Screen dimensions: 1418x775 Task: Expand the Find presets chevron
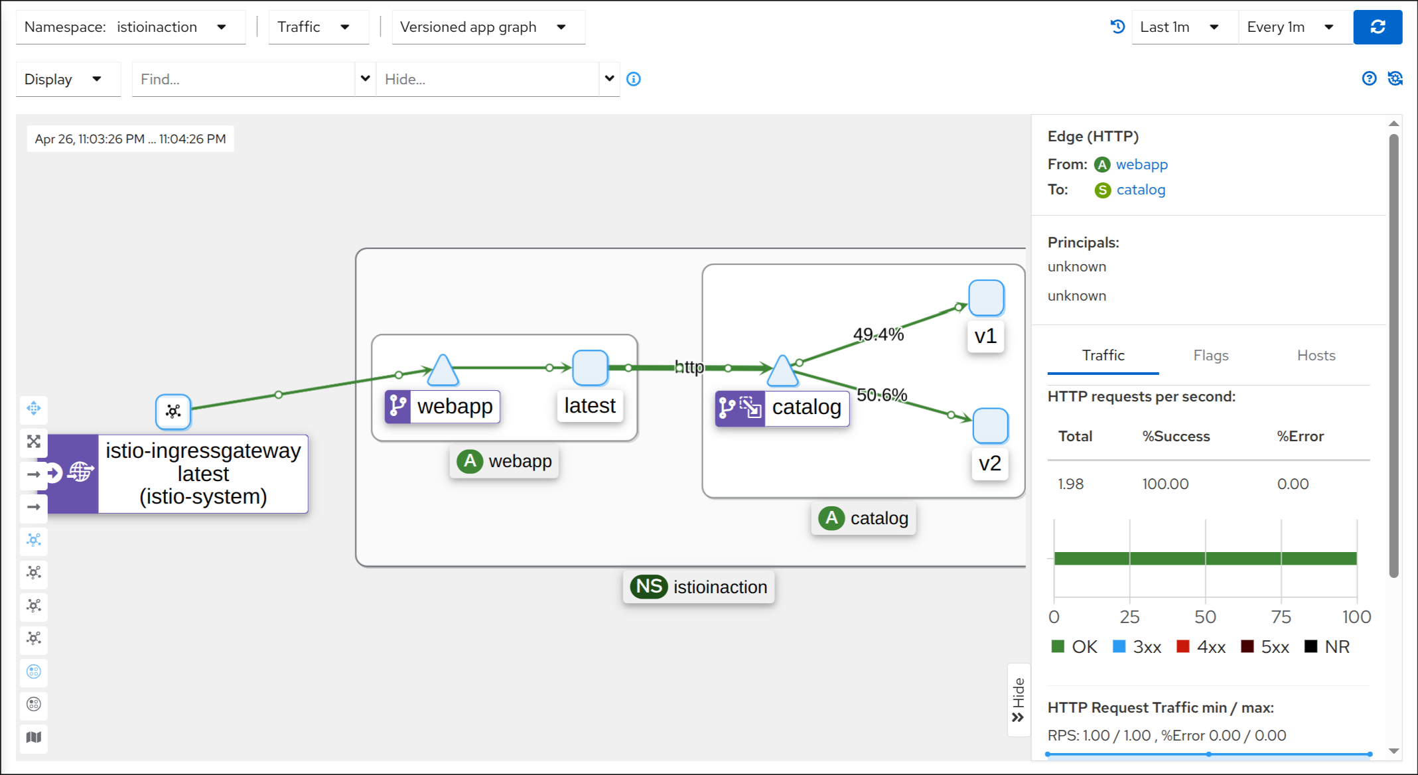[x=365, y=79]
